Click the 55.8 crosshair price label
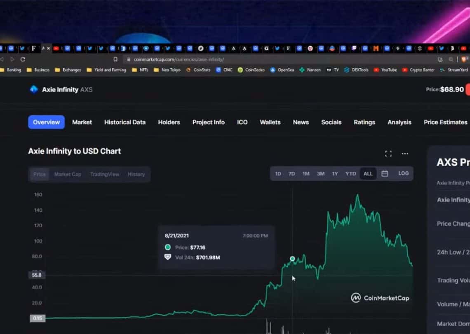The image size is (470, 334). click(x=37, y=275)
